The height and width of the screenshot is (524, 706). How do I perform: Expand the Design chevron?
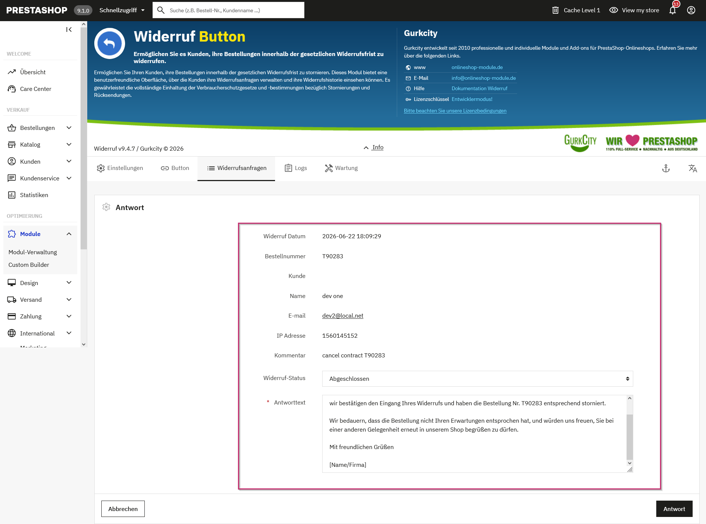[69, 283]
